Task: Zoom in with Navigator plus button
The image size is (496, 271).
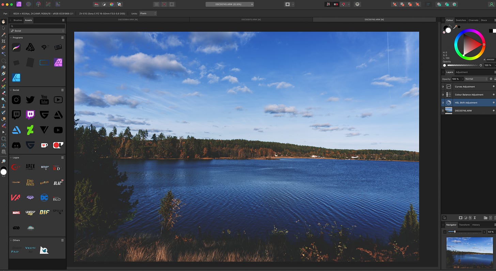Action: click(484, 232)
